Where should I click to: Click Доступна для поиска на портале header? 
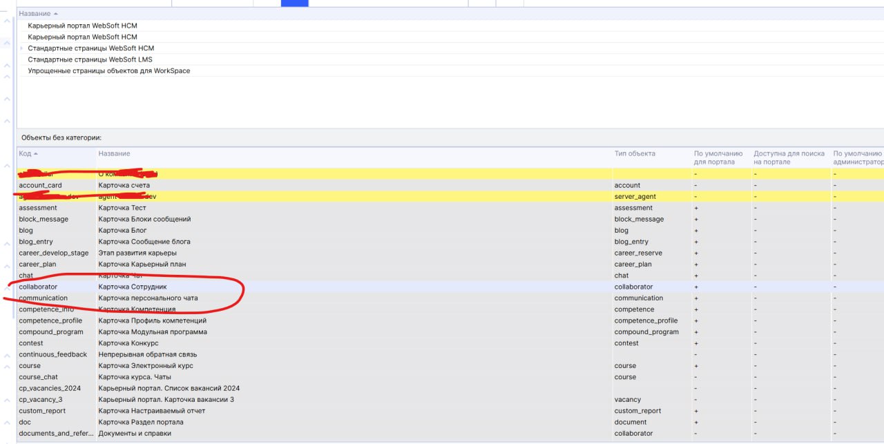[x=789, y=157]
